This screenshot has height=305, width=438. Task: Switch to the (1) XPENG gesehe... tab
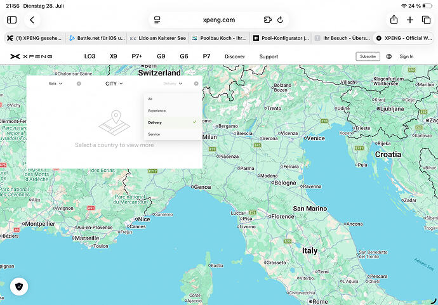pos(34,38)
